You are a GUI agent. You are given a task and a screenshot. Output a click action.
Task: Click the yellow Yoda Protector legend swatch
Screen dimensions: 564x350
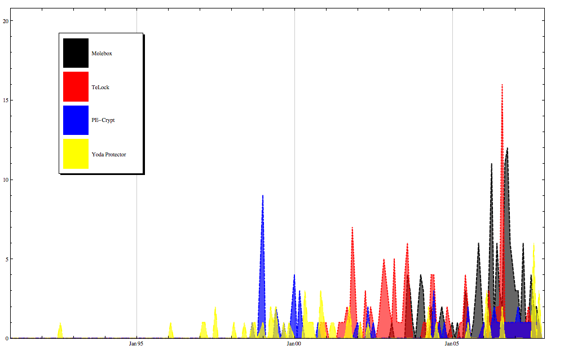76,154
